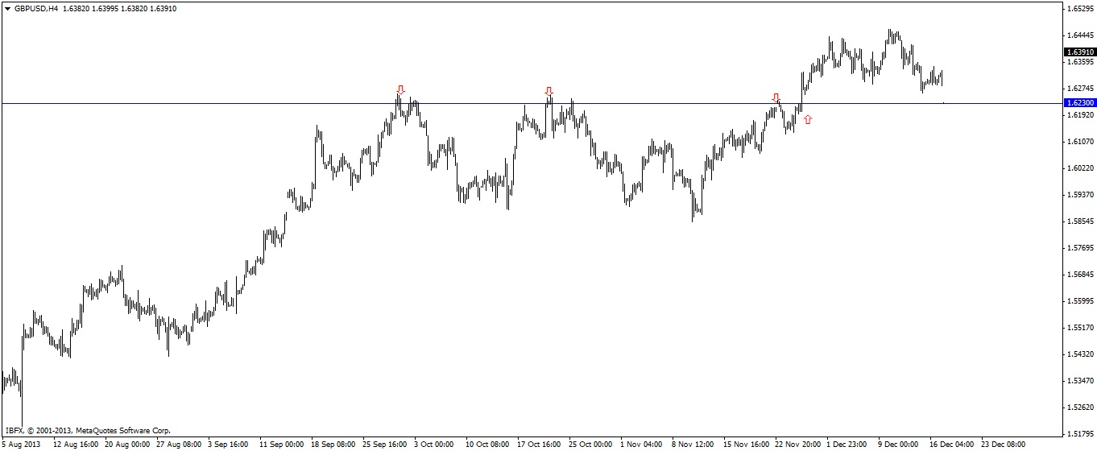Open the chart menu triangle beside GBPUSD,H4

pyautogui.click(x=7, y=8)
